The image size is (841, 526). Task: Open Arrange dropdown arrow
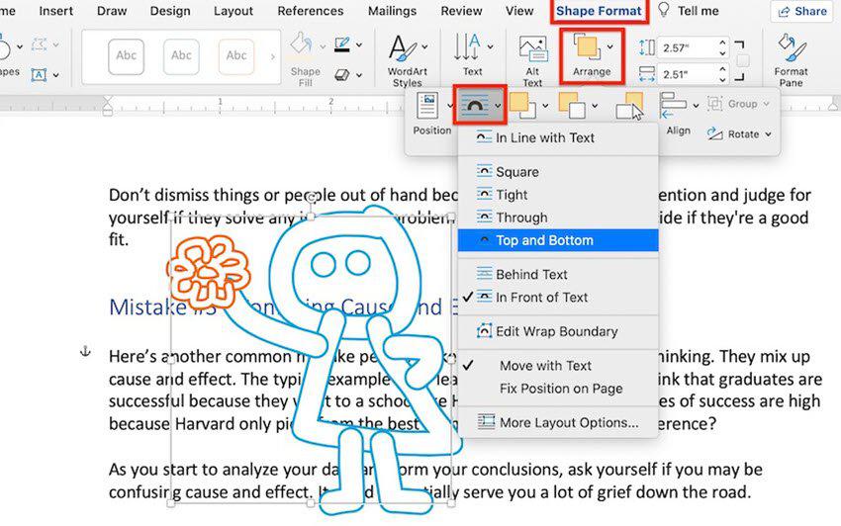(610, 47)
